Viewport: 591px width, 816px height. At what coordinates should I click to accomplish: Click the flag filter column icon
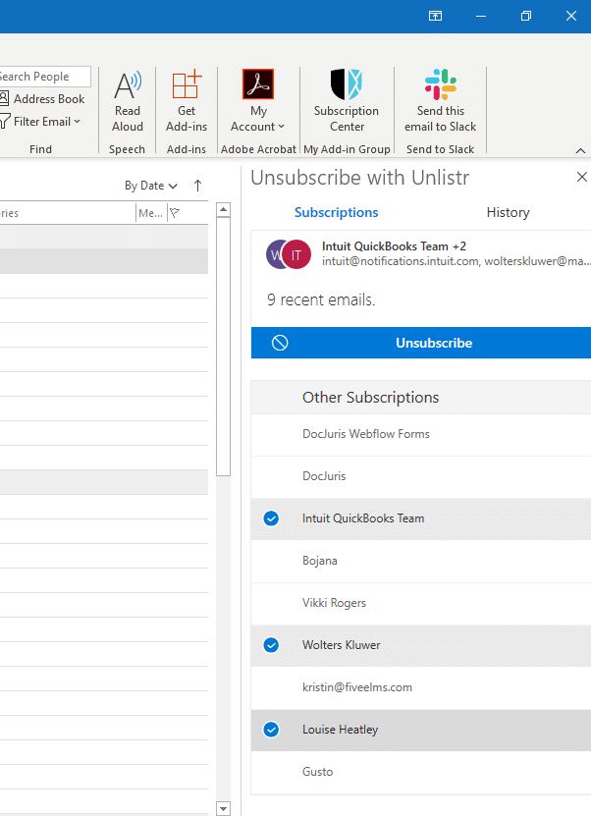pos(175,212)
